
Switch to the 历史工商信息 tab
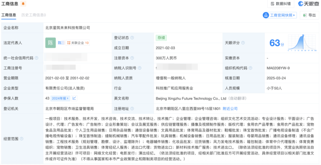(x=33, y=15)
